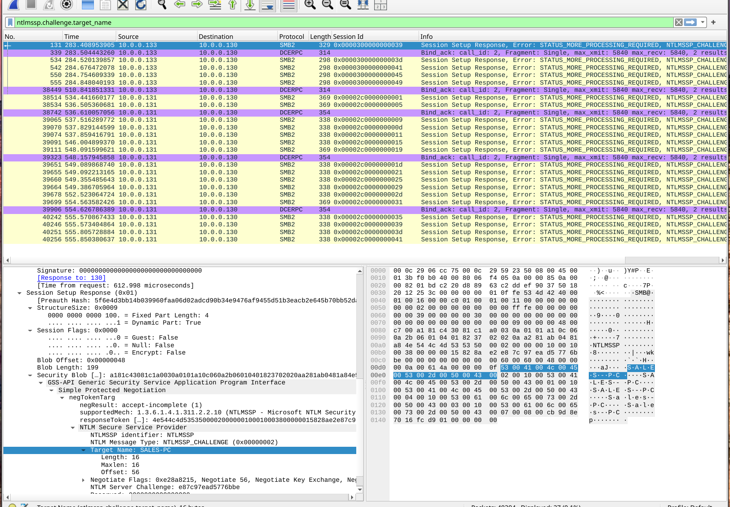Apply the ntlmssp display filter
The width and height of the screenshot is (730, 507).
click(x=690, y=22)
